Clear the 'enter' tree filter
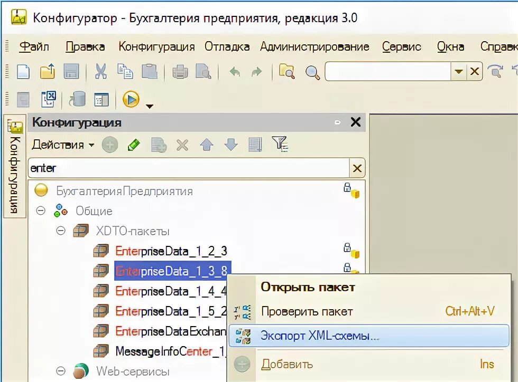Image resolution: width=518 pixels, height=382 pixels. tap(357, 168)
